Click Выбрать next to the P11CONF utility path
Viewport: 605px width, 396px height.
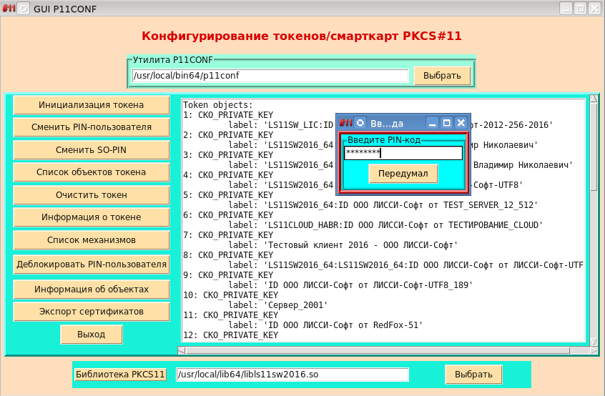442,76
